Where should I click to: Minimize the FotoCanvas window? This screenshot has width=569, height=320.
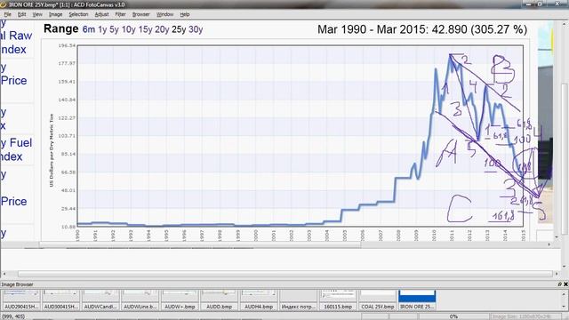529,4
